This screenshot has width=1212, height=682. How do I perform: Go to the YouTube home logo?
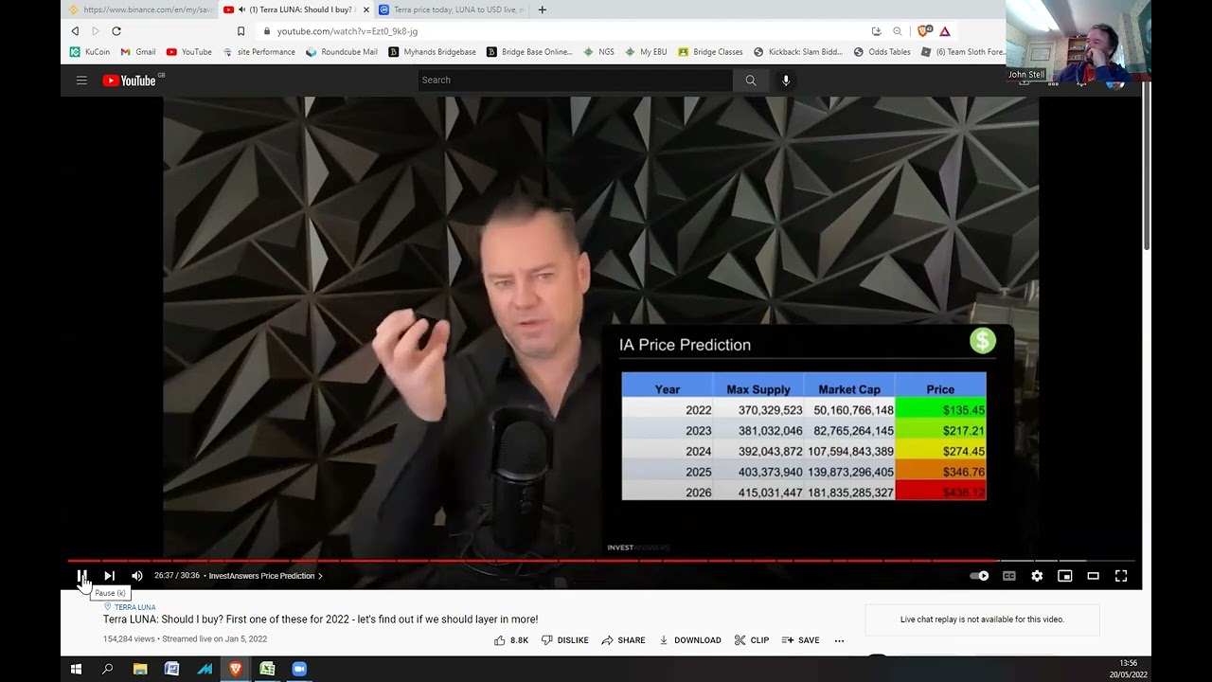point(130,81)
